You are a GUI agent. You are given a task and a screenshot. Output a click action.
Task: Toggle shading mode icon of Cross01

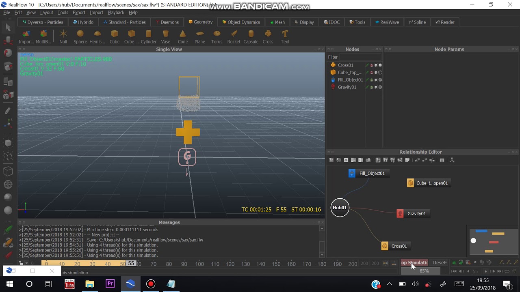[x=380, y=65]
